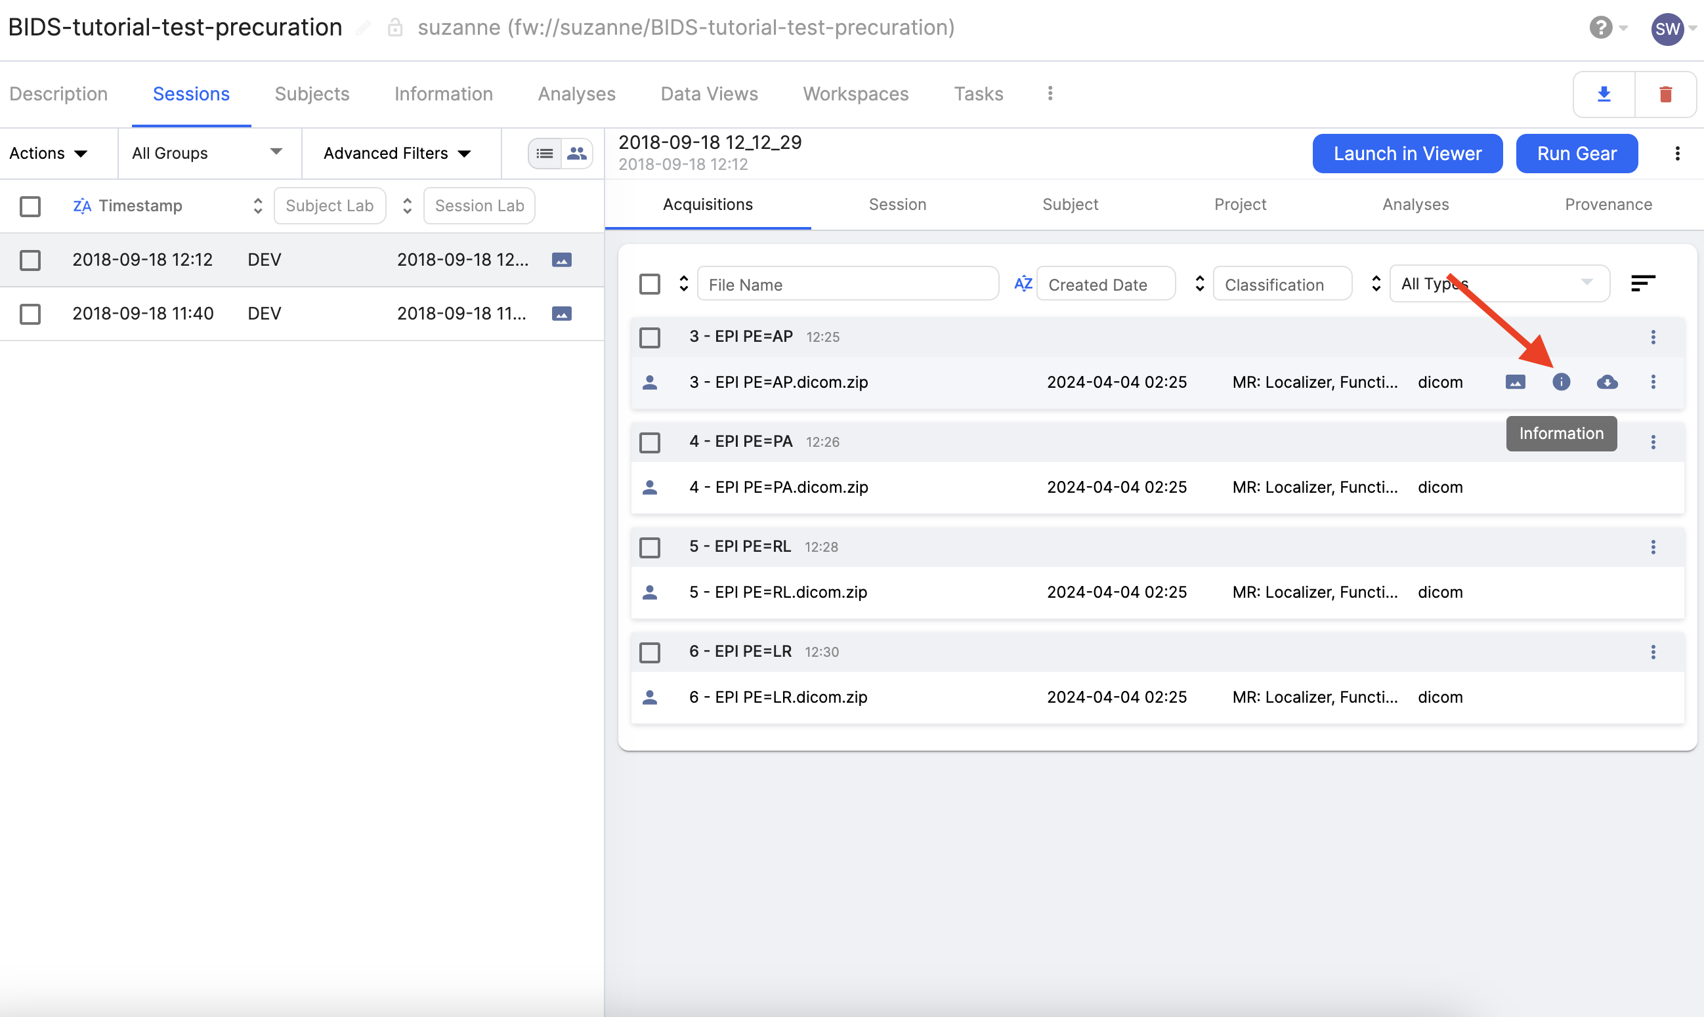Select the Session detail tab

click(897, 204)
